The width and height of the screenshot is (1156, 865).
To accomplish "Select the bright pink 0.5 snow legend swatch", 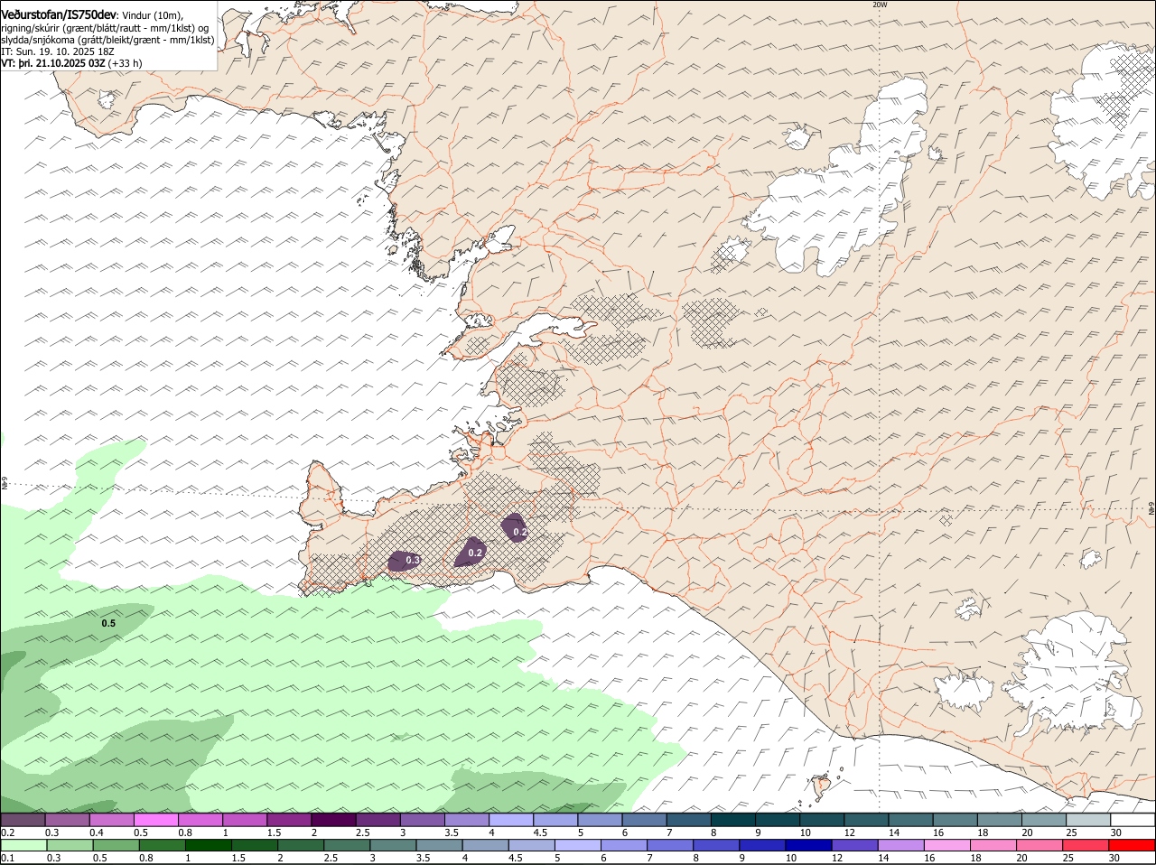I will click(x=155, y=820).
